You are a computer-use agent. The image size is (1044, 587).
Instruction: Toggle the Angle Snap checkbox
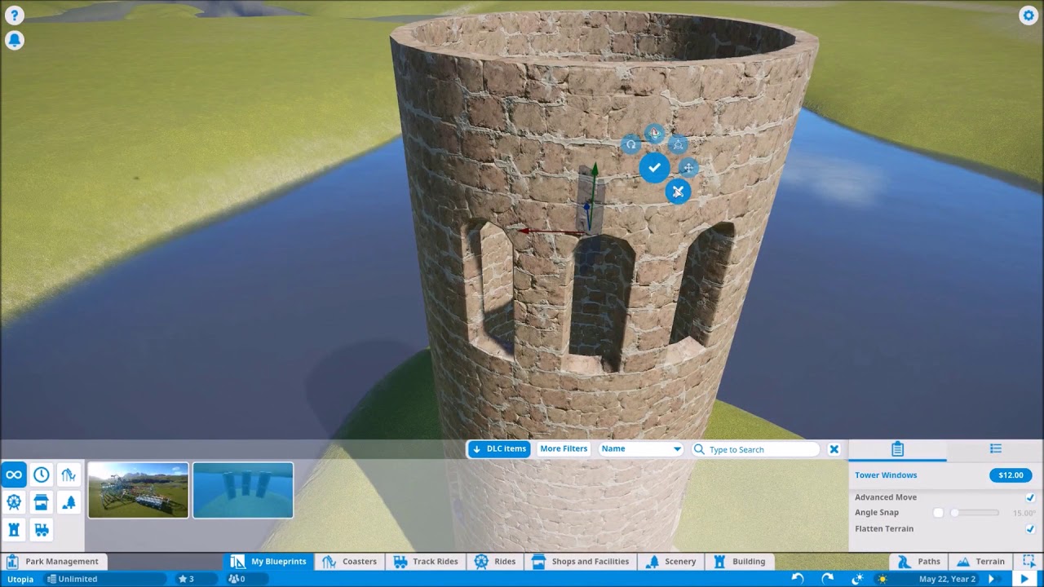[x=938, y=513]
